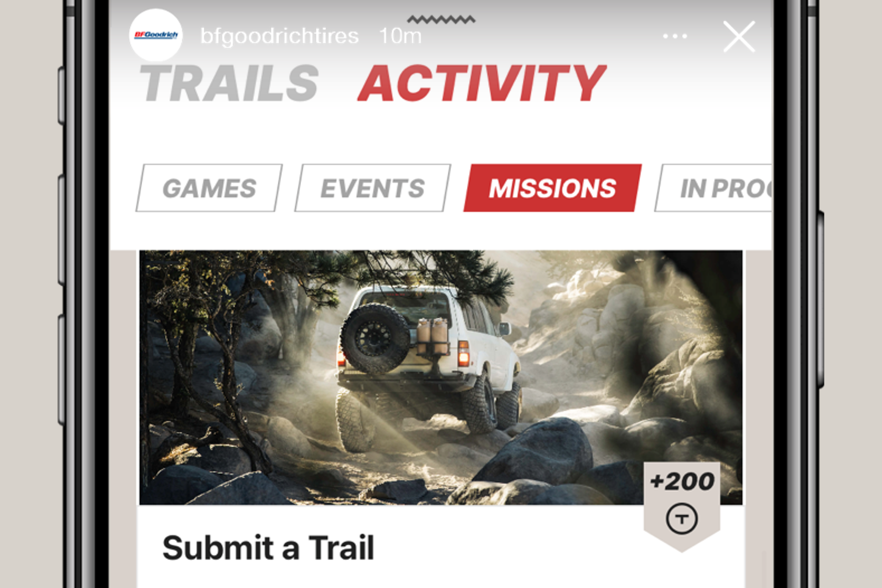The height and width of the screenshot is (588, 882).
Task: Select the EVENTS filter tab
Action: (x=372, y=188)
